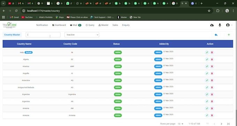Edit the Algeria row
Screen dimensions: 237x126
point(207,59)
